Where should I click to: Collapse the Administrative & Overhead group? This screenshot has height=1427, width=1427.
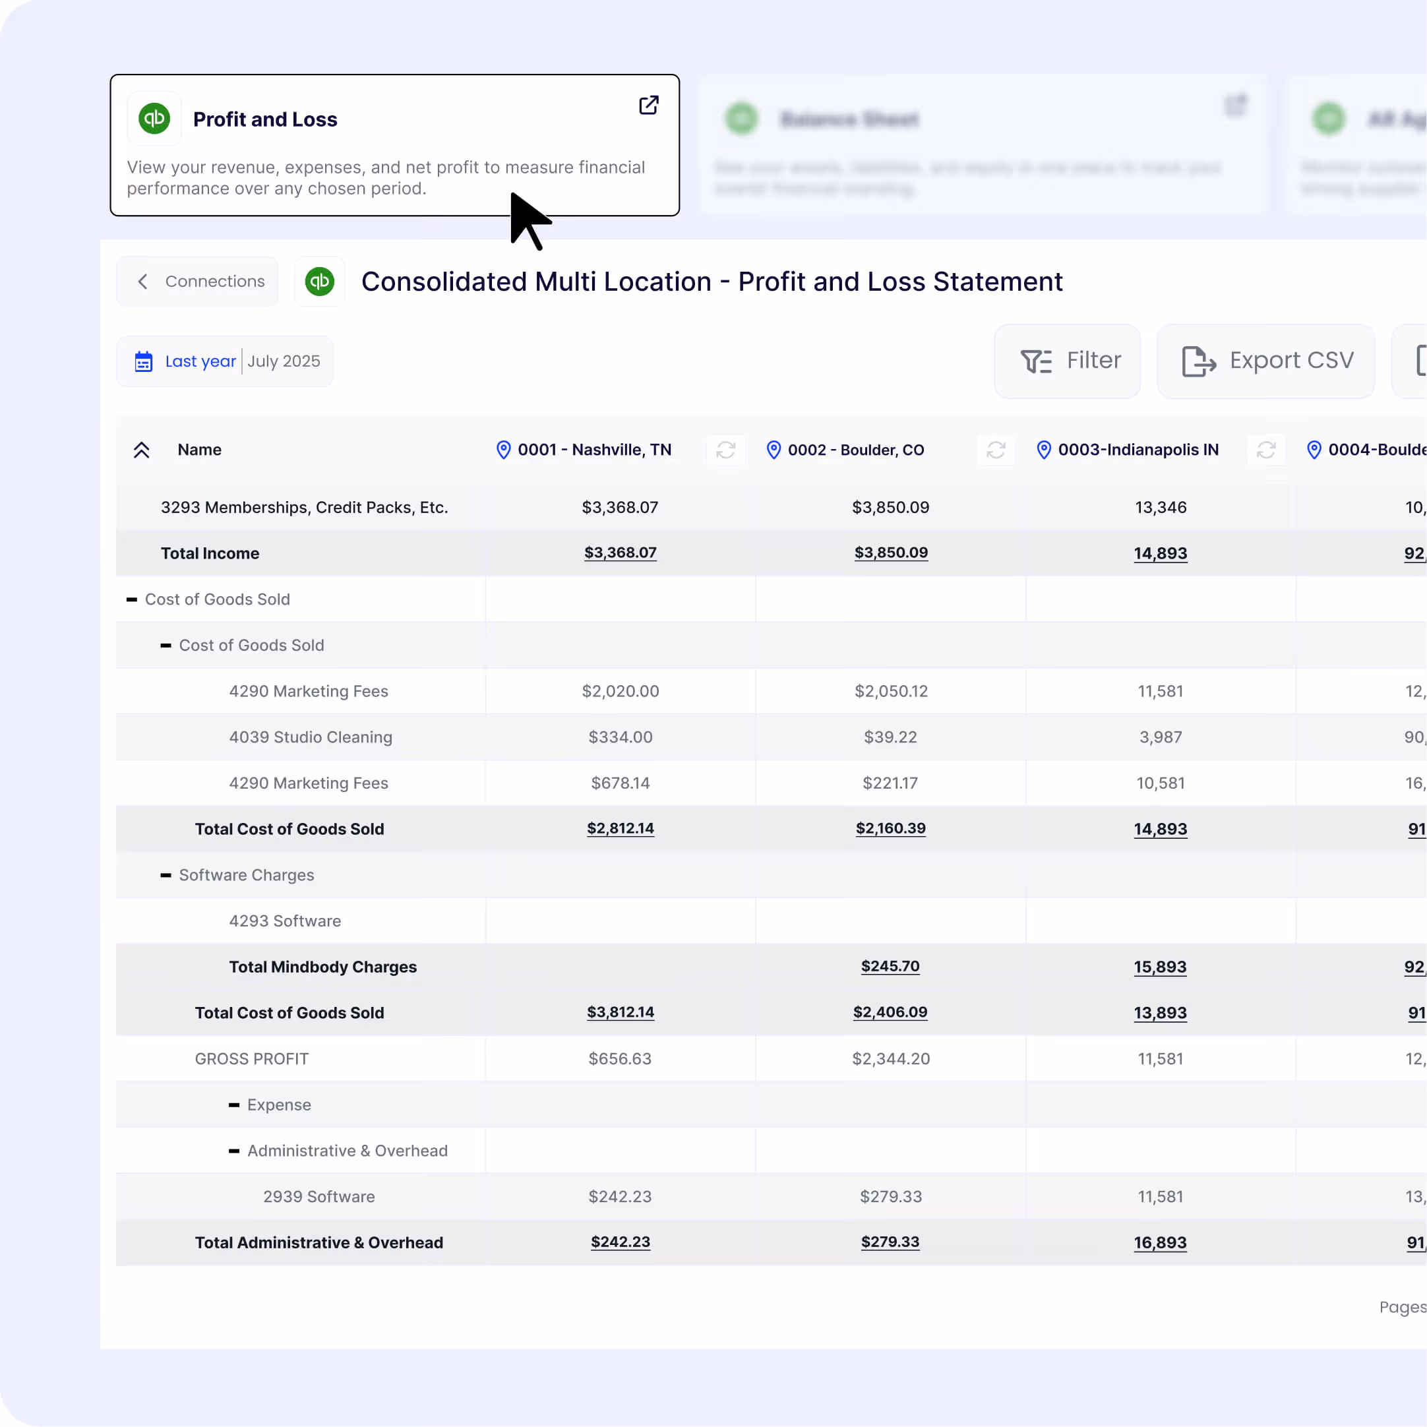[x=234, y=1151]
